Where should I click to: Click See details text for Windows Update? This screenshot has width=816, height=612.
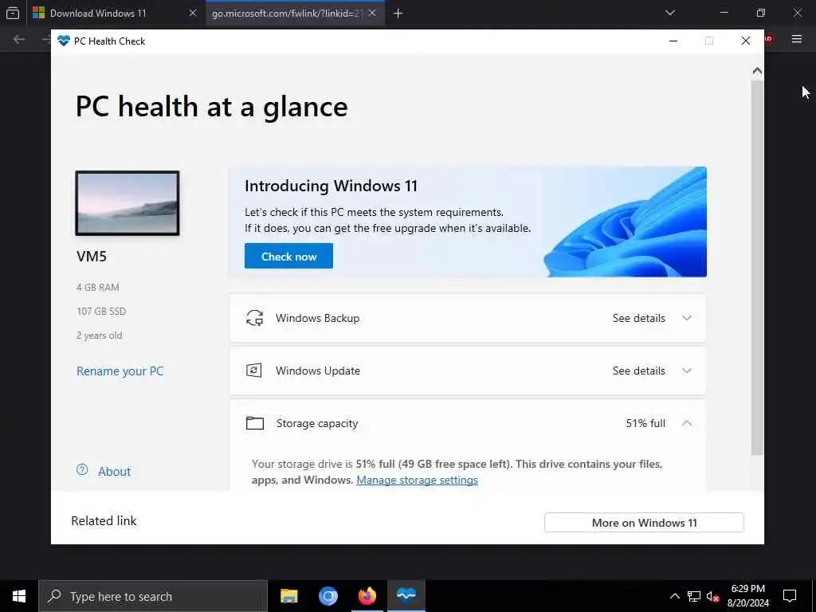(x=638, y=371)
